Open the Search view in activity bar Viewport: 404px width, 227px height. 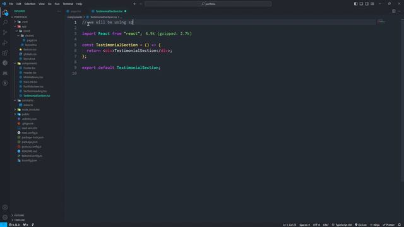click(5, 23)
